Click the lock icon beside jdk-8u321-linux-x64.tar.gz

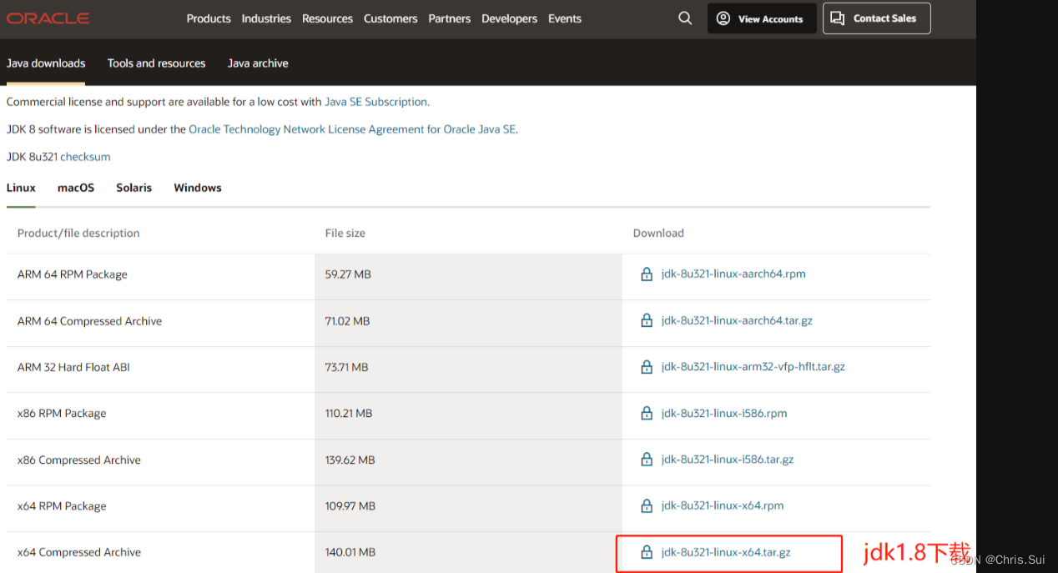pos(647,551)
